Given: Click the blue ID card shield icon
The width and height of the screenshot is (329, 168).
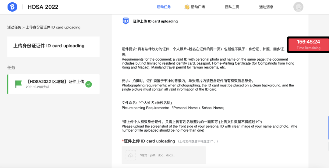Looking at the screenshot, I should tap(126, 21).
